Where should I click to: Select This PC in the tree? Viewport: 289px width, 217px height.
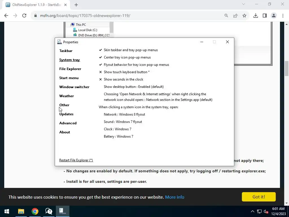[81, 25]
